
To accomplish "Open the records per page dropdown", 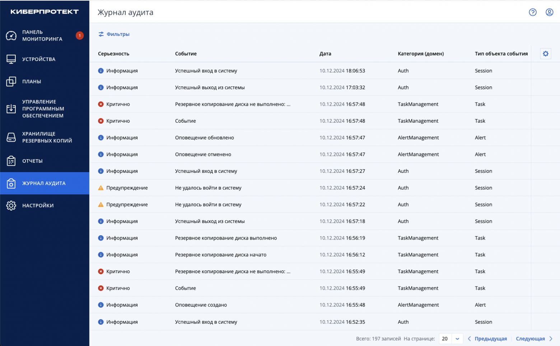I will 457,338.
